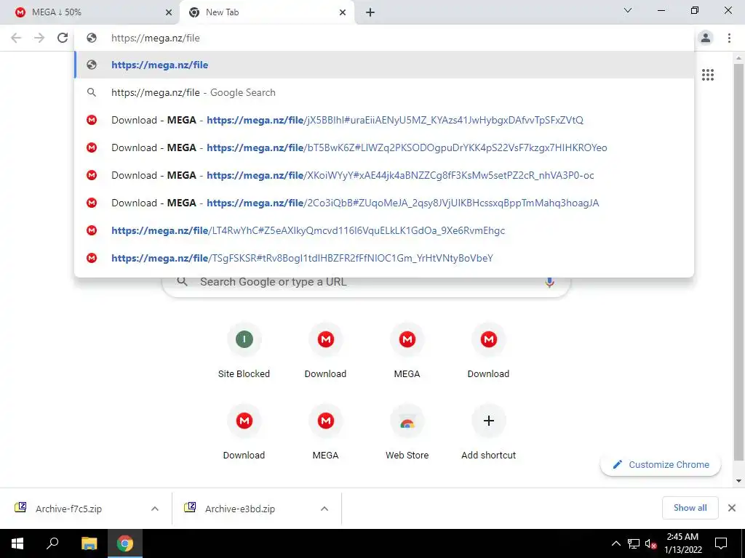
Task: Open the downloaded Archive-f7c5.zip item
Action: pyautogui.click(x=69, y=509)
